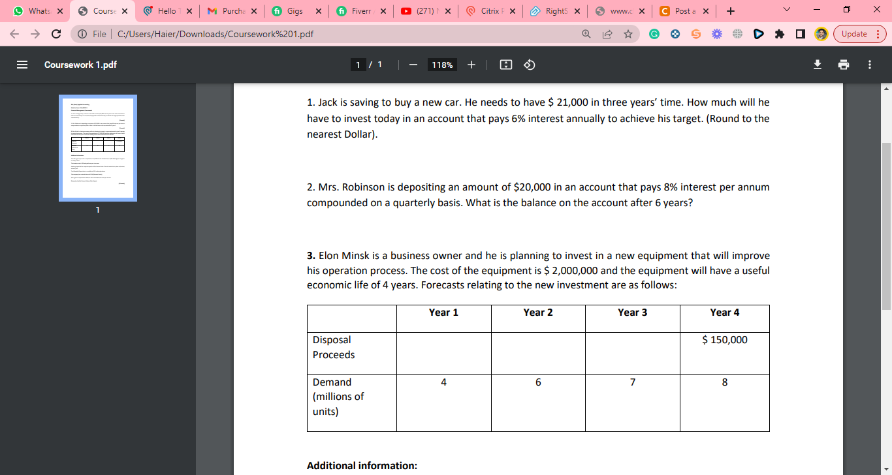
Task: Open the PDF sidebar hamburger menu
Action: point(22,64)
